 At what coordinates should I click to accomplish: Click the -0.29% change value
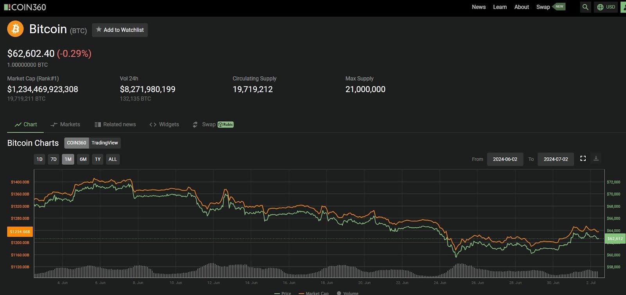click(x=74, y=54)
